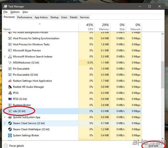Screen dimensions: 168x148
Task: Select Steam Client WebHelper (32 bit) row
Action: pyautogui.click(x=72, y=129)
